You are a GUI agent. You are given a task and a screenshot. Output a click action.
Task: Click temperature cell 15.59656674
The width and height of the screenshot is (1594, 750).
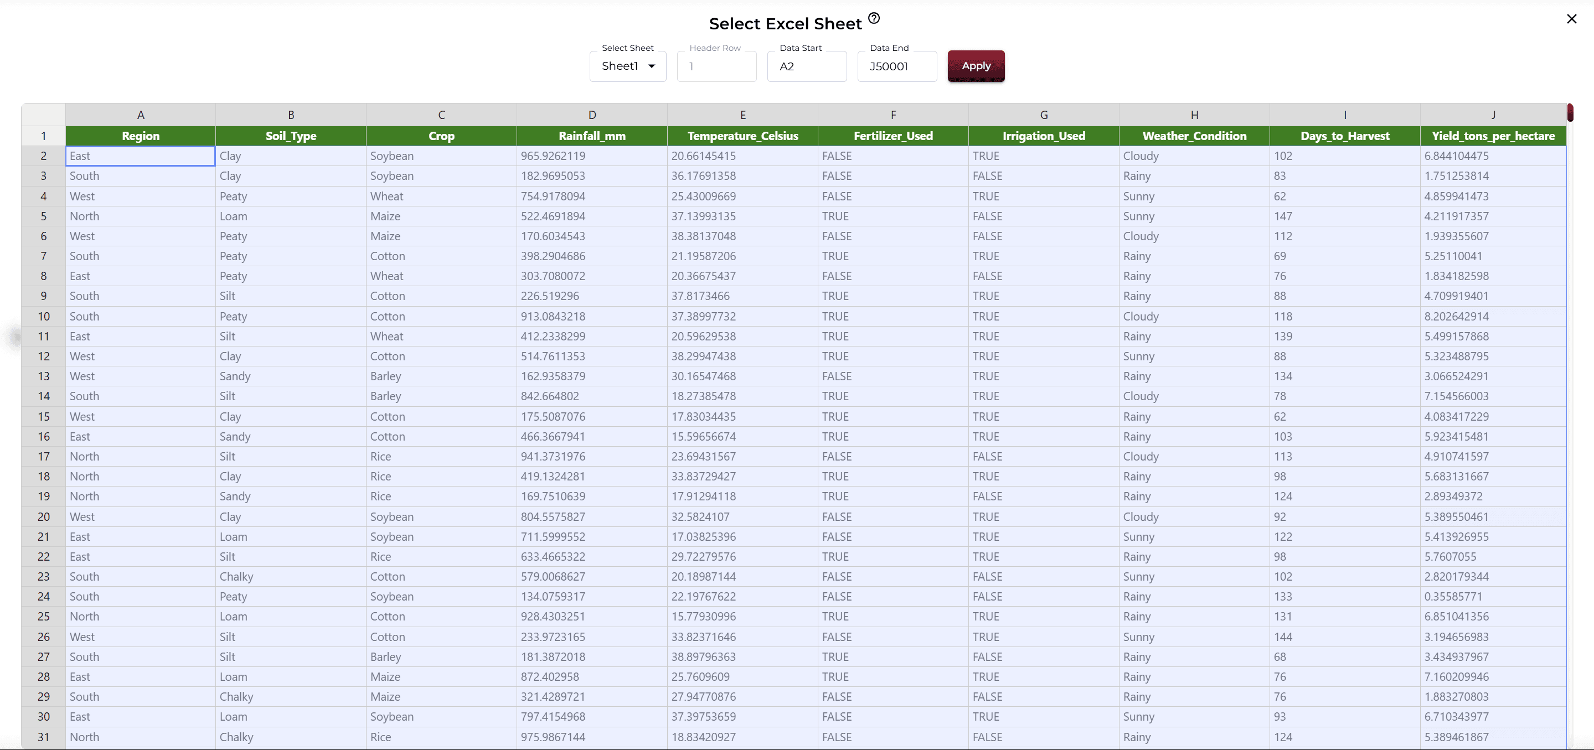(742, 436)
